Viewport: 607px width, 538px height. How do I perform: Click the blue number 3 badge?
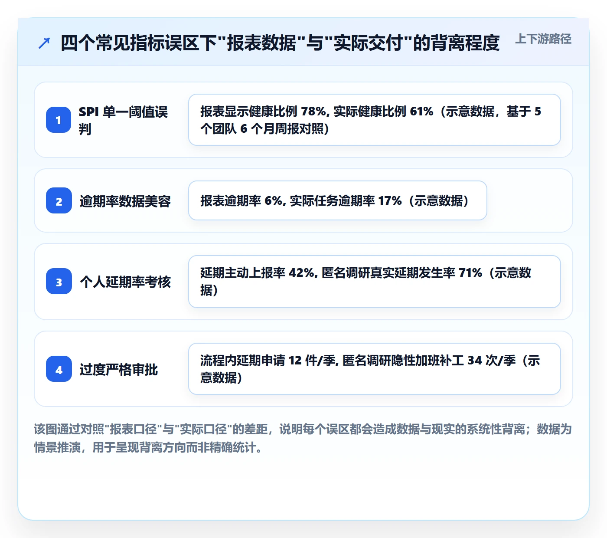pyautogui.click(x=59, y=282)
